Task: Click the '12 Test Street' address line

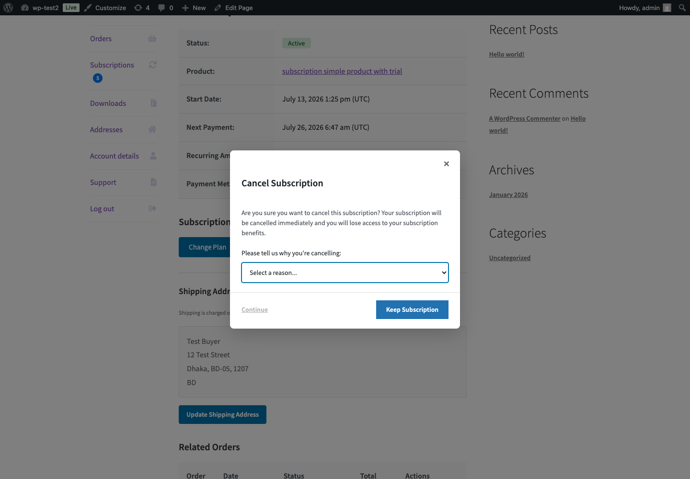Action: pos(208,355)
